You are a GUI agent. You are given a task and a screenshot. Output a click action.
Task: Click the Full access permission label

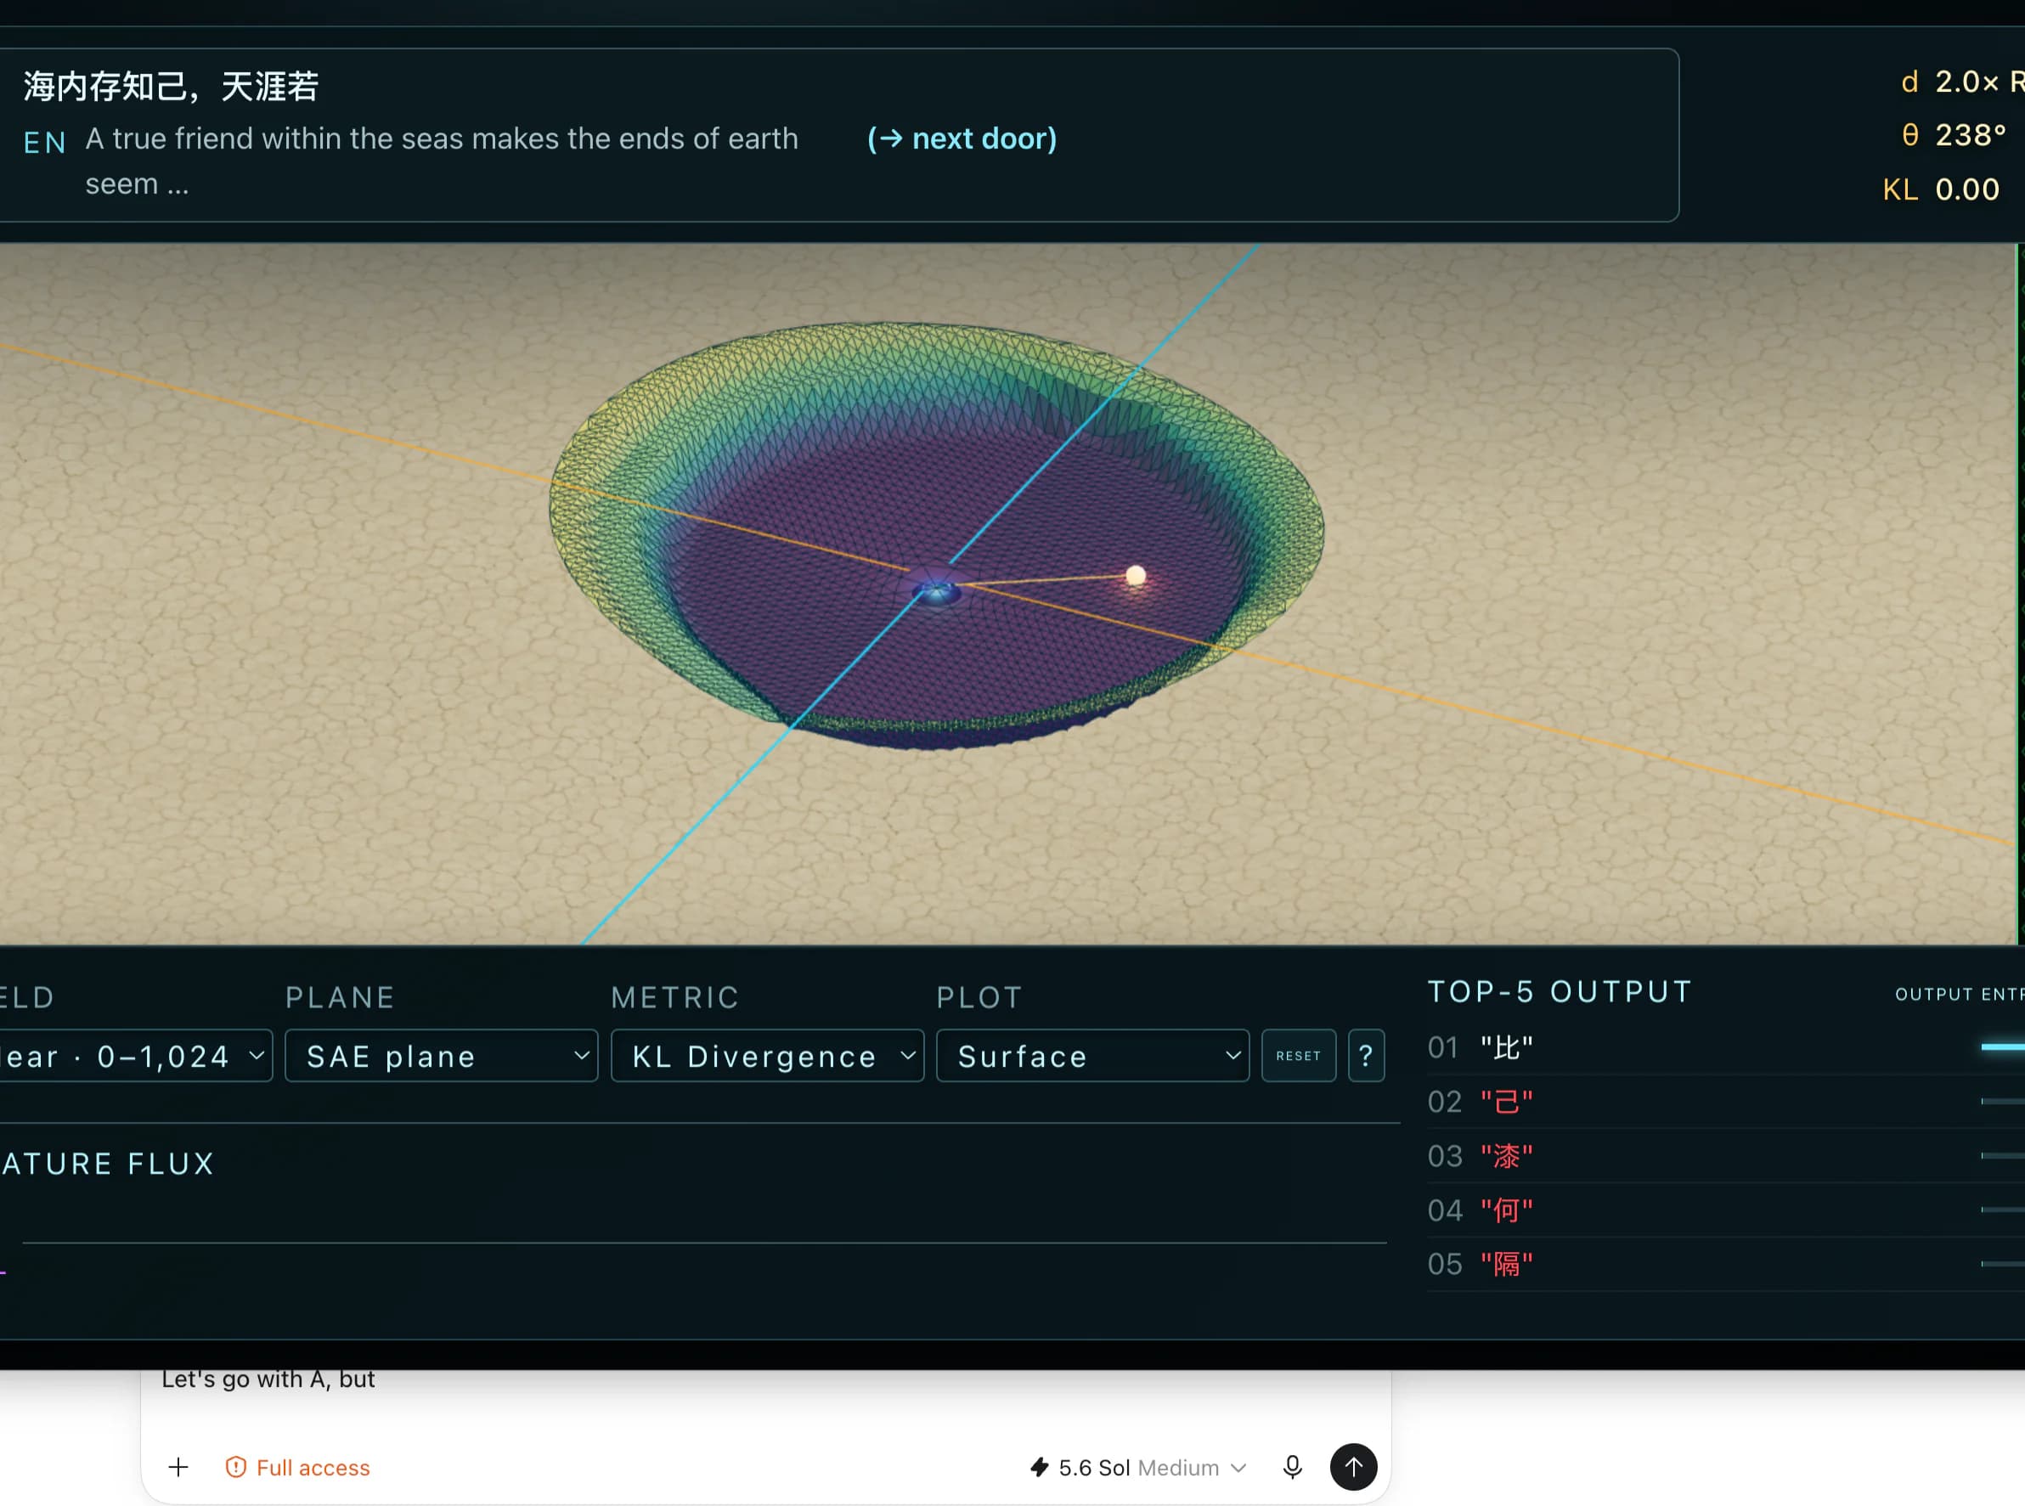pyautogui.click(x=313, y=1467)
